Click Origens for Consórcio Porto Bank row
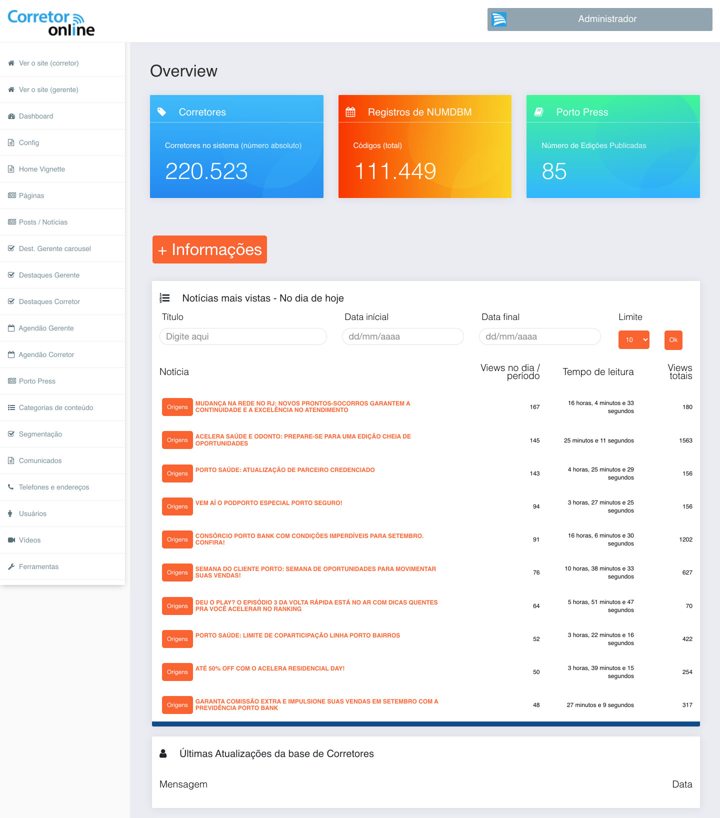720x818 pixels. [177, 539]
